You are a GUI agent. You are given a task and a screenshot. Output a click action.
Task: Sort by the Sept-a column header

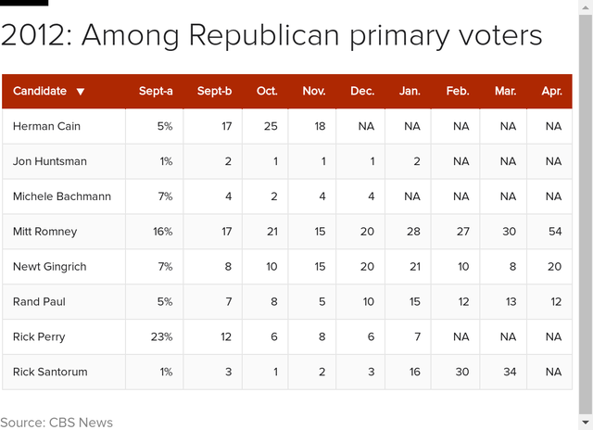156,91
